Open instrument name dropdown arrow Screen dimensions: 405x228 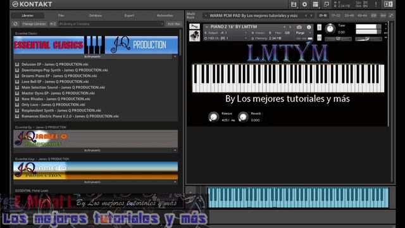207,27
